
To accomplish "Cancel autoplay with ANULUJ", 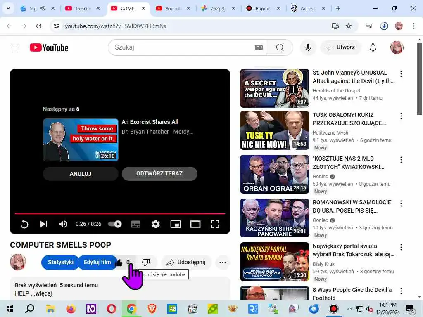I will click(81, 174).
